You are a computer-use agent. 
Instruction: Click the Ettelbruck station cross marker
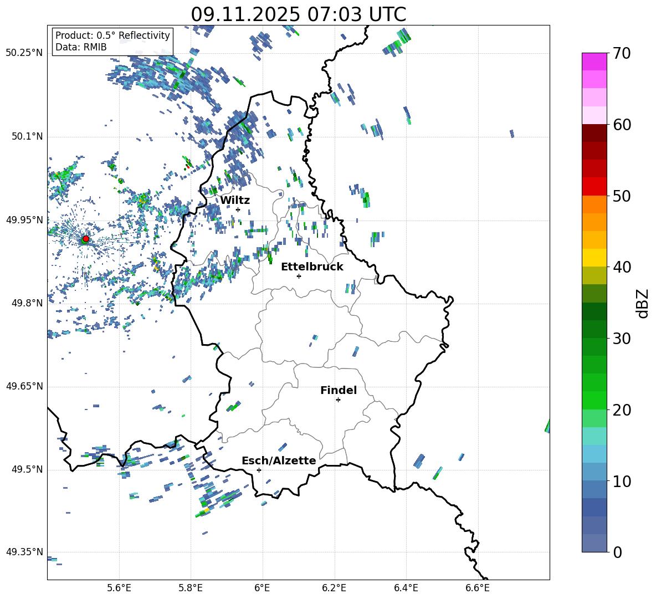click(299, 276)
